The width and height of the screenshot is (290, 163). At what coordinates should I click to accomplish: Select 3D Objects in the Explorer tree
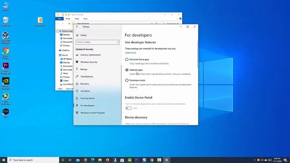(66, 59)
